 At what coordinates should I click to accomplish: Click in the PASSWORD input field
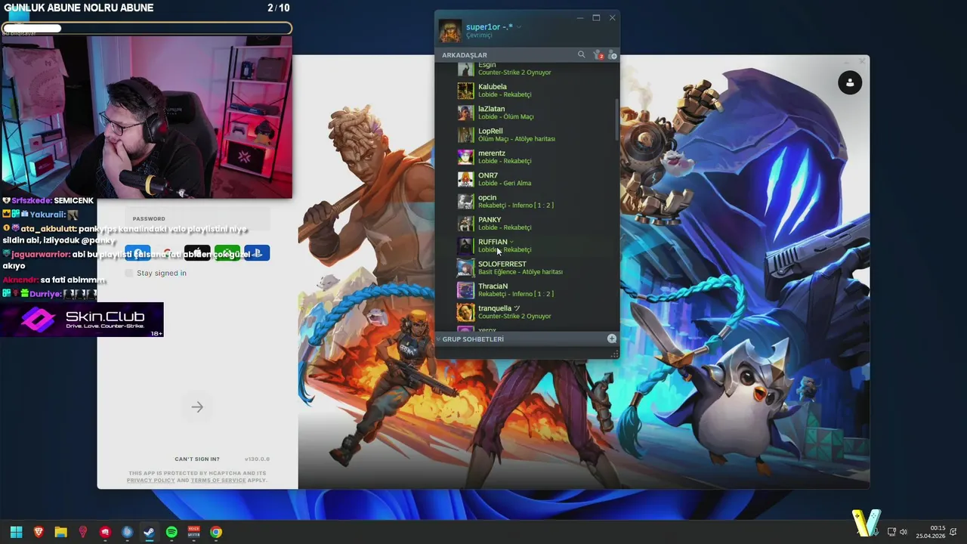tap(197, 218)
